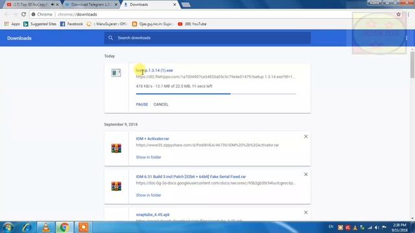Open the network signal icon in tray
Screen dimensions: 415x233
click(370, 227)
